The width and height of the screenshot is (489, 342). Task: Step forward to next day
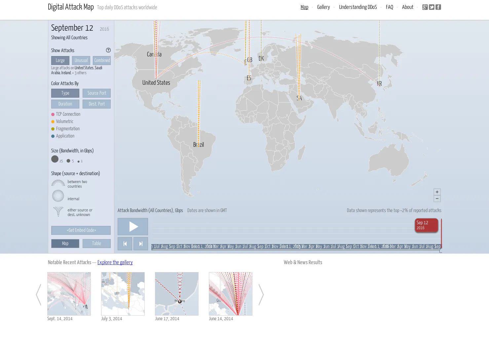(141, 244)
